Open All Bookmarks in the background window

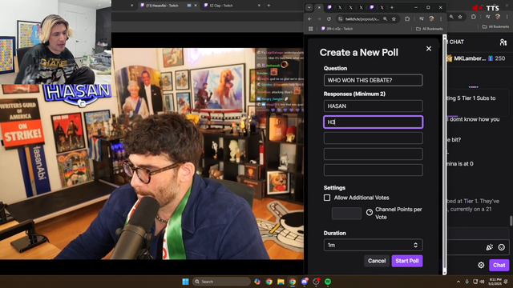495,26
